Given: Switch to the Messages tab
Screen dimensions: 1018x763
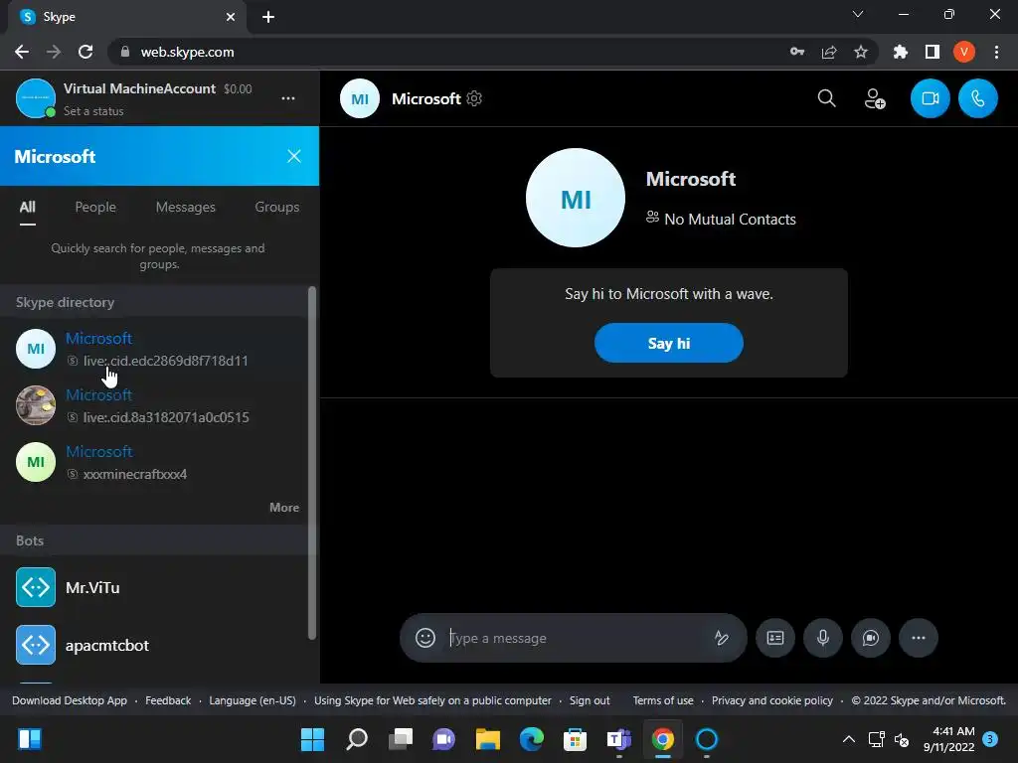Looking at the screenshot, I should 186,207.
